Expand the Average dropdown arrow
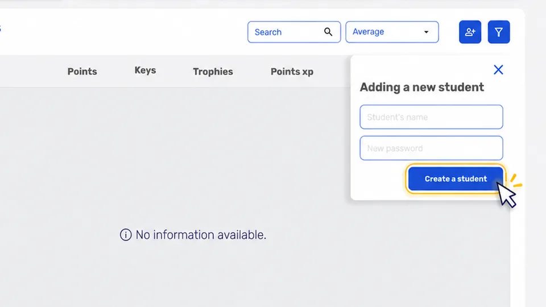Screen dimensions: 546x307 [x=426, y=32]
